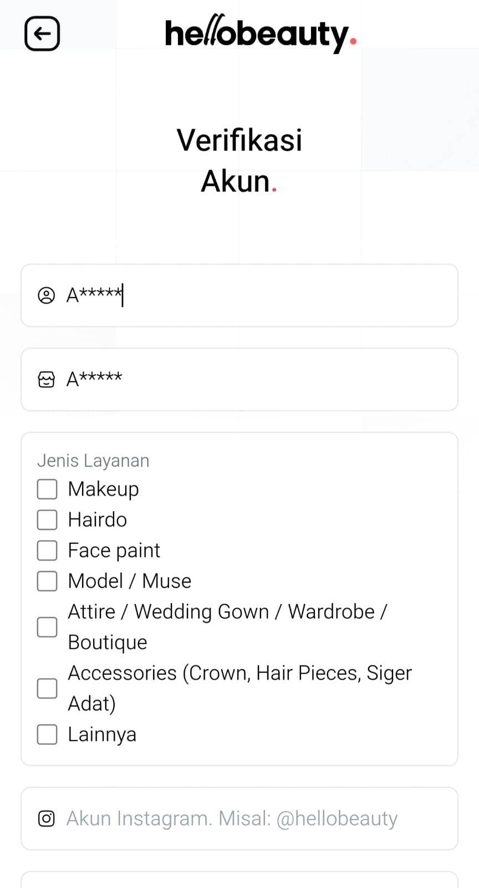
Task: Tap the back arrow icon
Action: click(42, 34)
